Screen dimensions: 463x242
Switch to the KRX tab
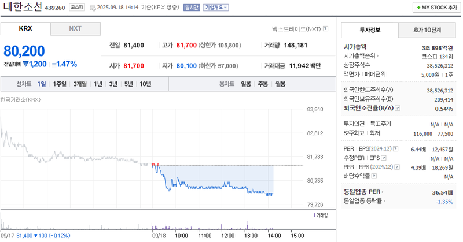25,29
